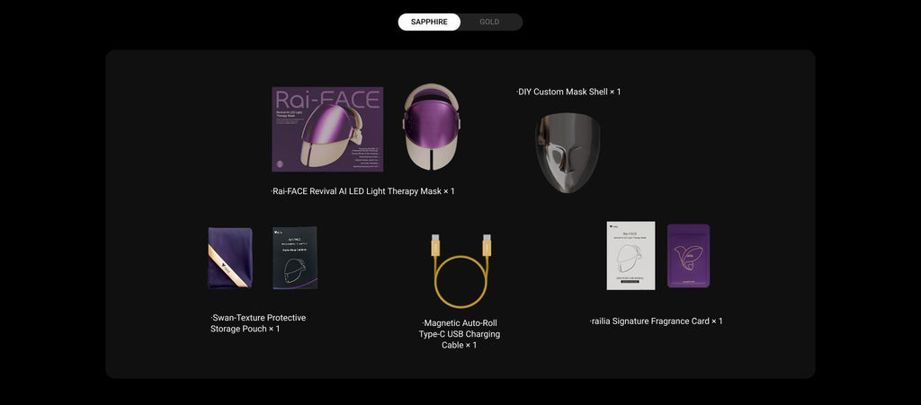The image size is (921, 405).
Task: Switch to the GOLD color option
Action: (x=489, y=22)
